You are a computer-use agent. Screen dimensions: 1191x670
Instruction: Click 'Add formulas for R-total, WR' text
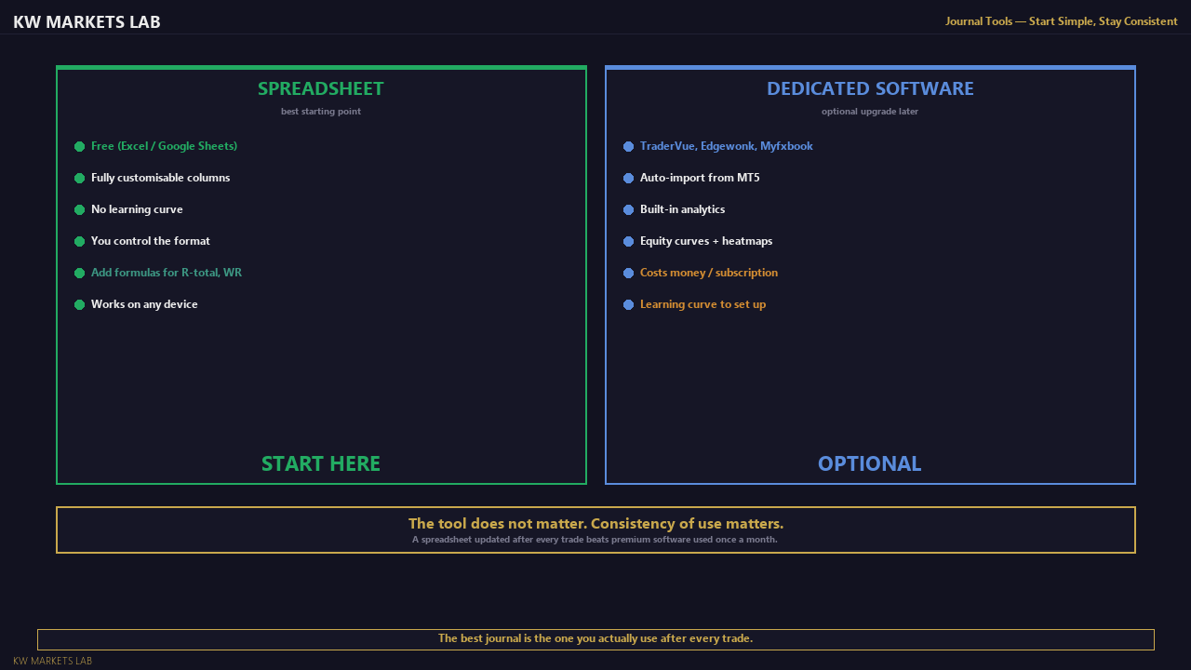click(167, 273)
